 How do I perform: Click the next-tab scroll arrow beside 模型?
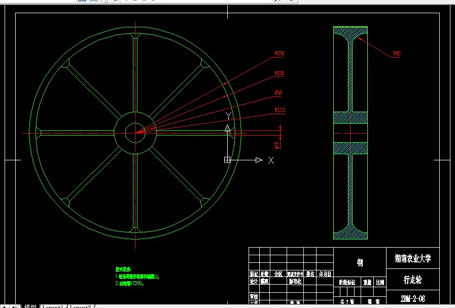[5, 306]
